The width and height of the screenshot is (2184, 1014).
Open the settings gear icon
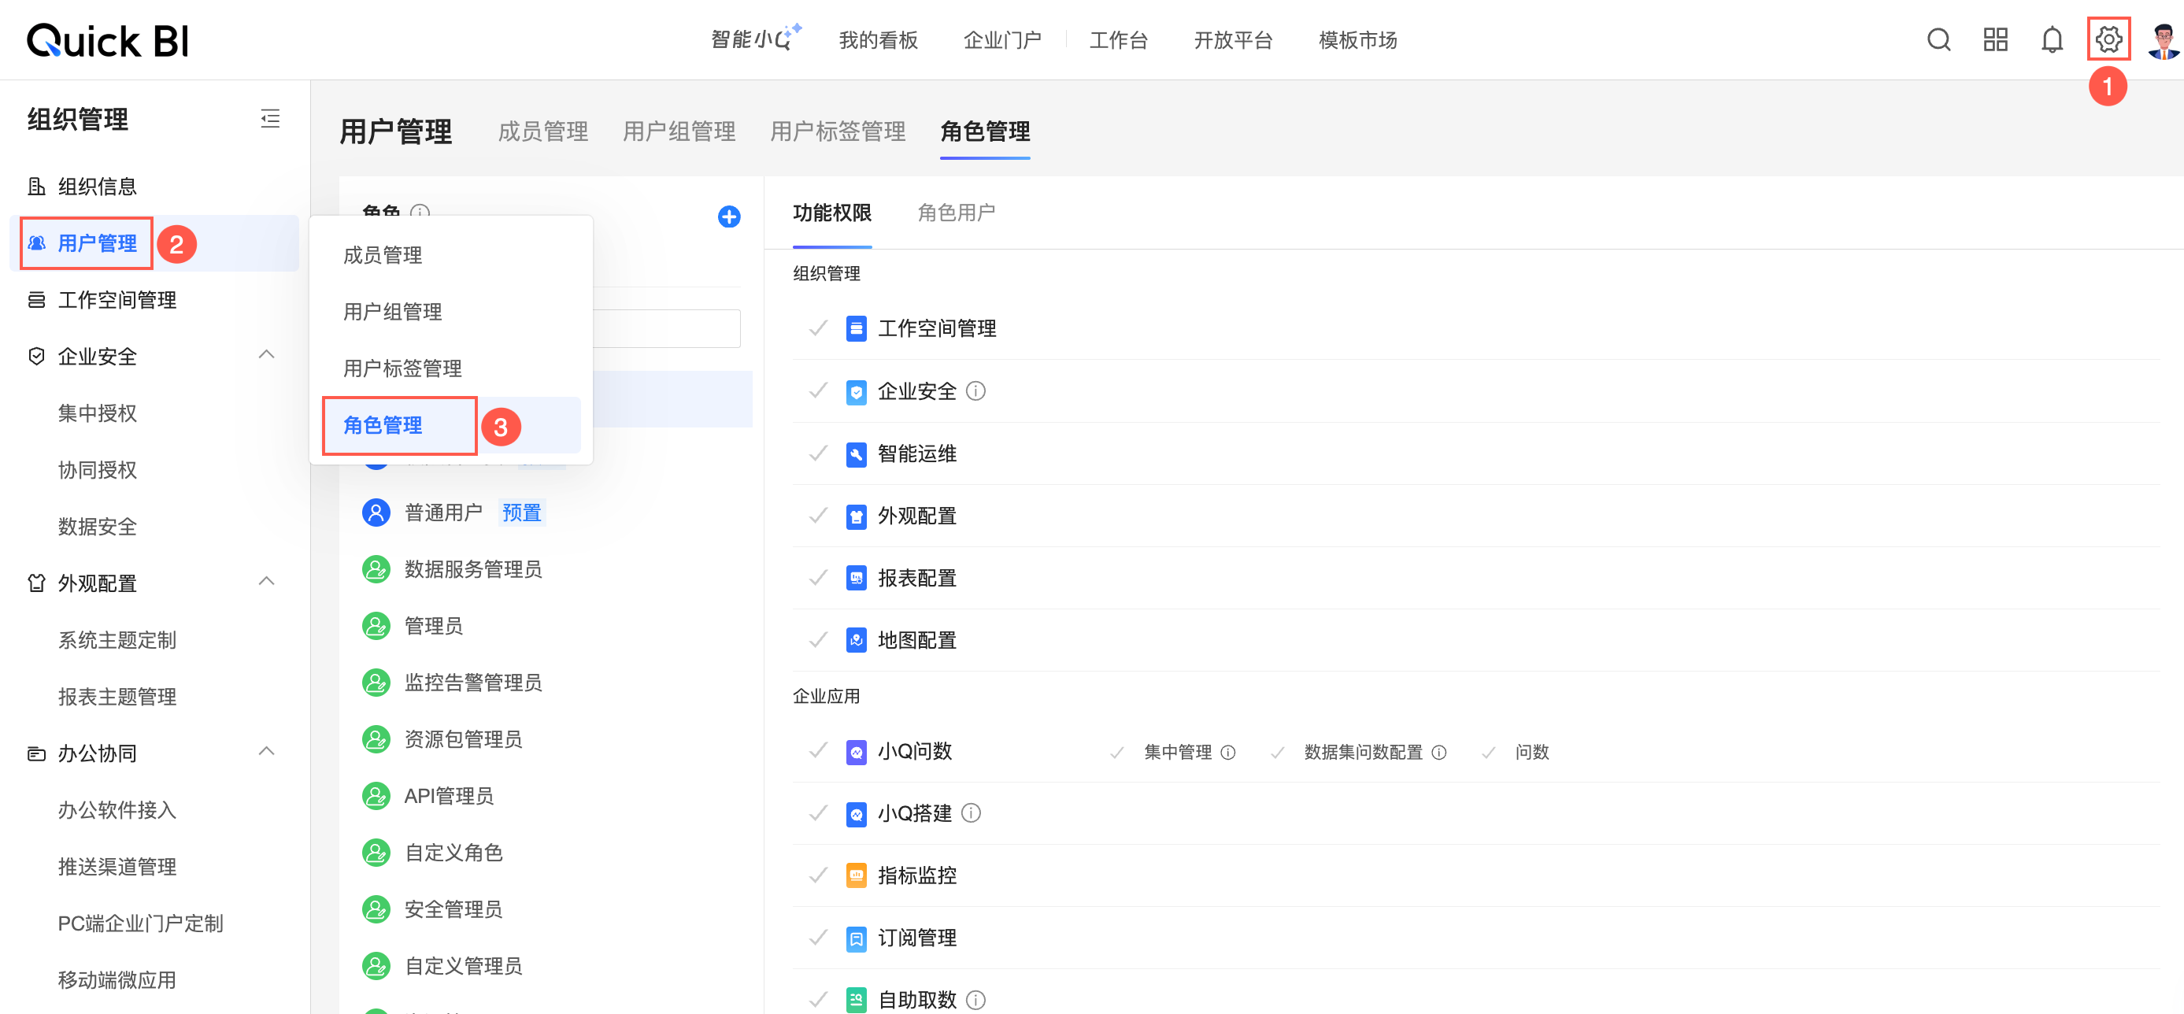click(2108, 40)
